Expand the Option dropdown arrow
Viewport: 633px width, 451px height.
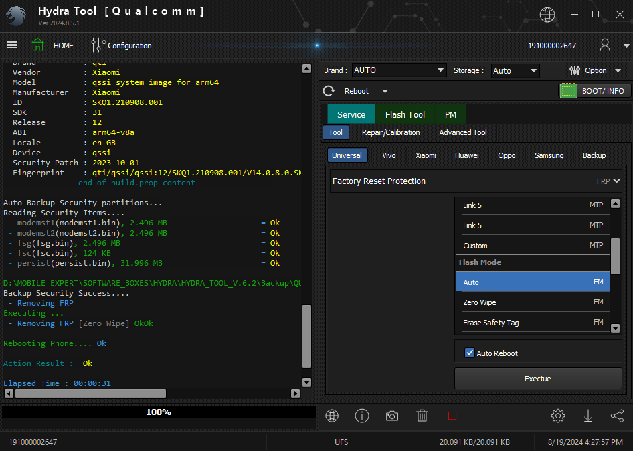pyautogui.click(x=618, y=70)
